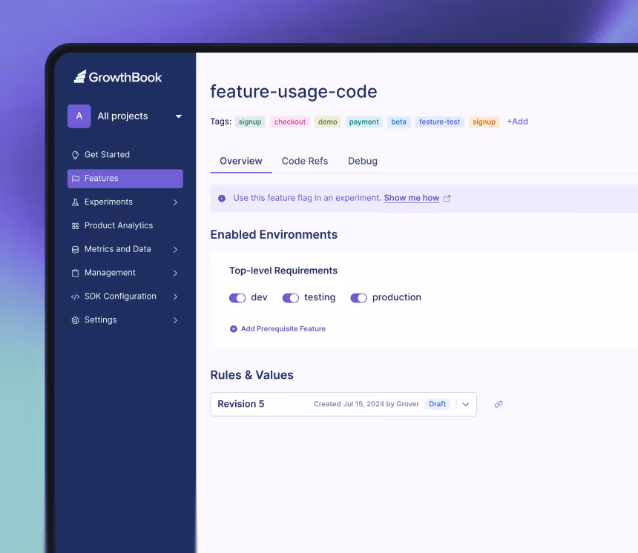638x553 pixels.
Task: Expand the Management chevron
Action: [175, 273]
